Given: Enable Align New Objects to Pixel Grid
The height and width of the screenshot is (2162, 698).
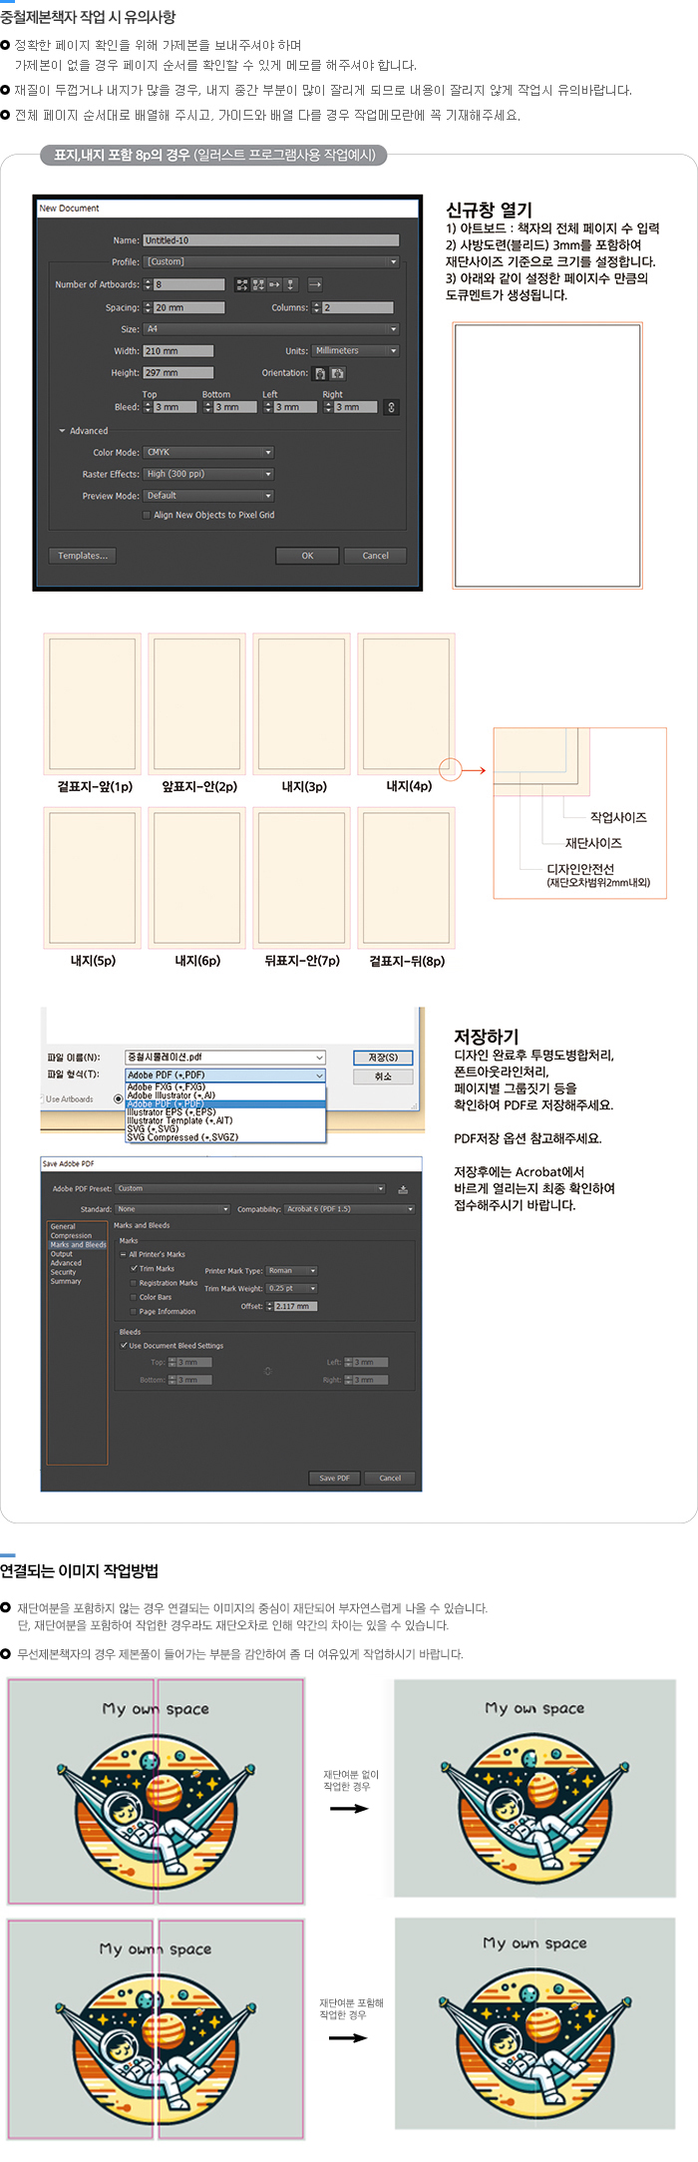Looking at the screenshot, I should pos(147,516).
